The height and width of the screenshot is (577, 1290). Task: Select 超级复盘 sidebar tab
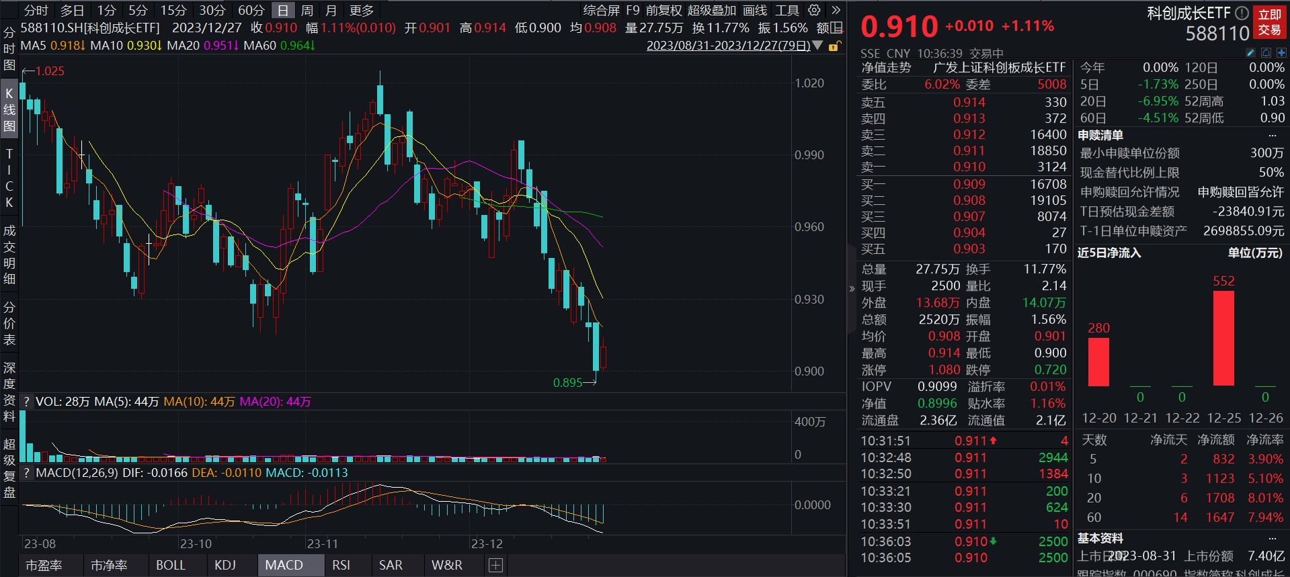tap(9, 468)
